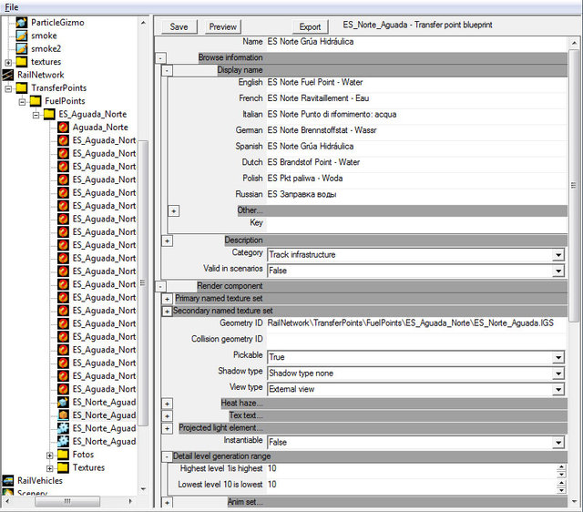Screen dimensions: 583x512
Task: Click the Aguada_Norte red blueprint icon
Action: pos(64,128)
